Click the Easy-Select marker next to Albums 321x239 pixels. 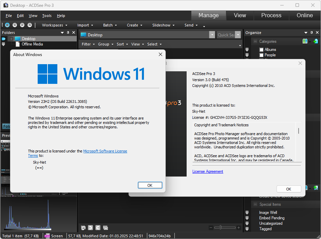point(247,50)
